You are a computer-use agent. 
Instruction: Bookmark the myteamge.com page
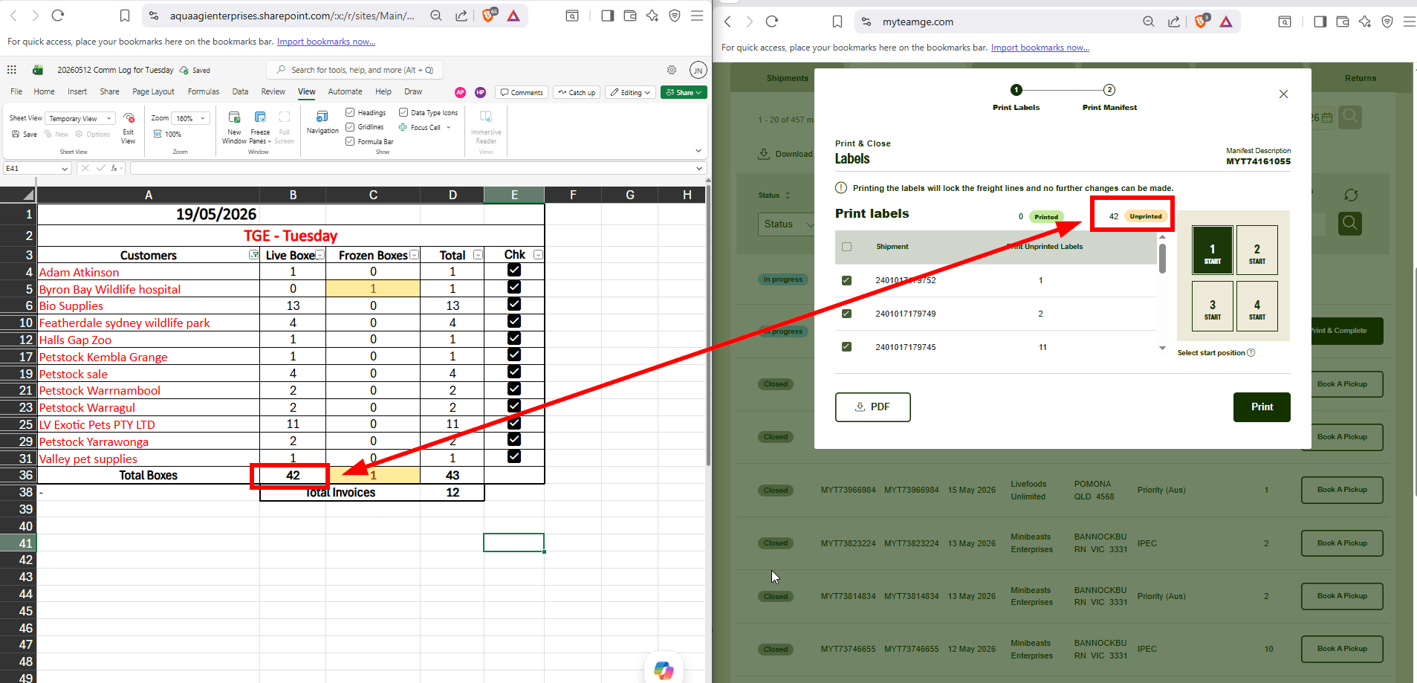[837, 22]
